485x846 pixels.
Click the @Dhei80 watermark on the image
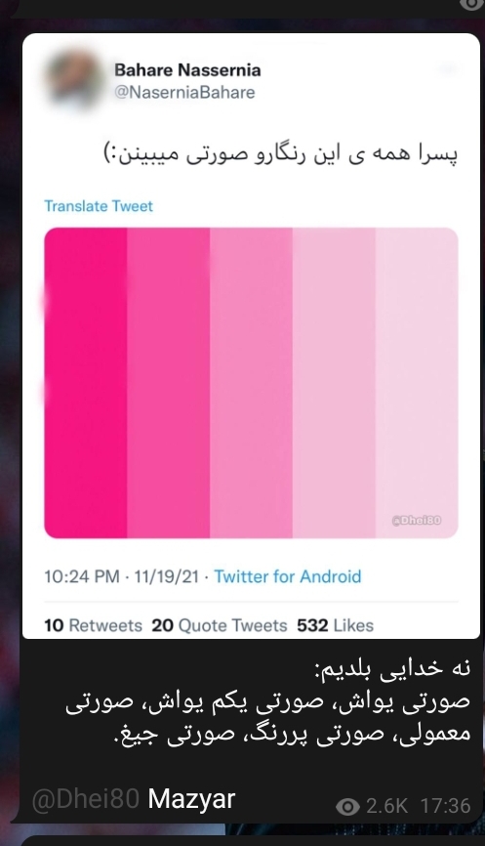416,520
